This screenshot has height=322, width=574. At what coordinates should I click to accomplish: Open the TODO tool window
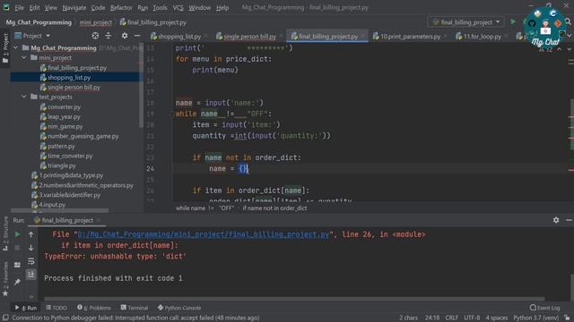pos(57,308)
